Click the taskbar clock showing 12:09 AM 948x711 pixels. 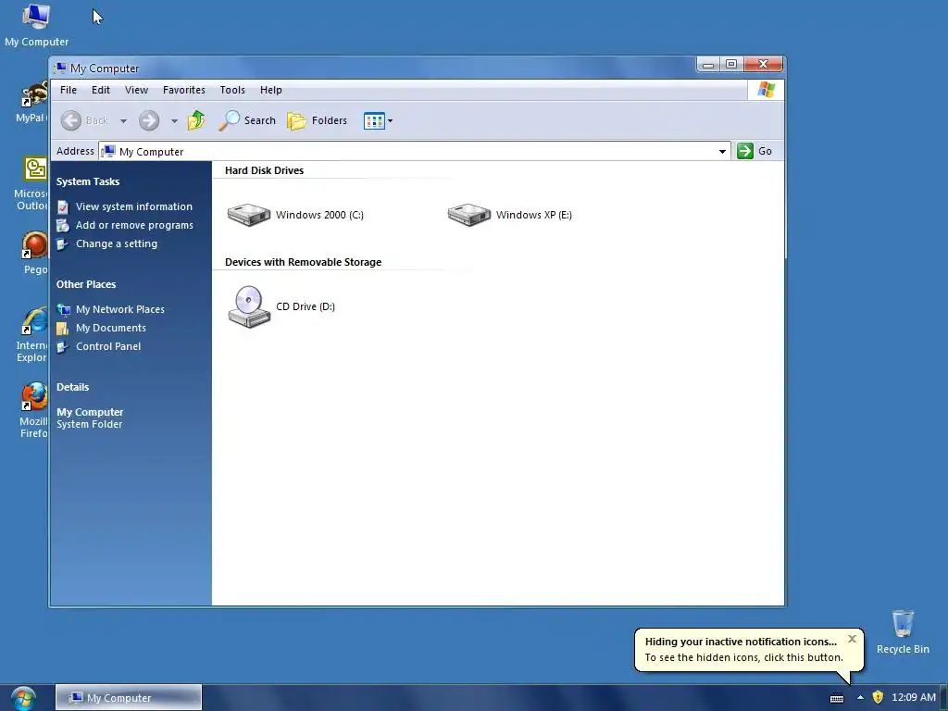click(914, 697)
